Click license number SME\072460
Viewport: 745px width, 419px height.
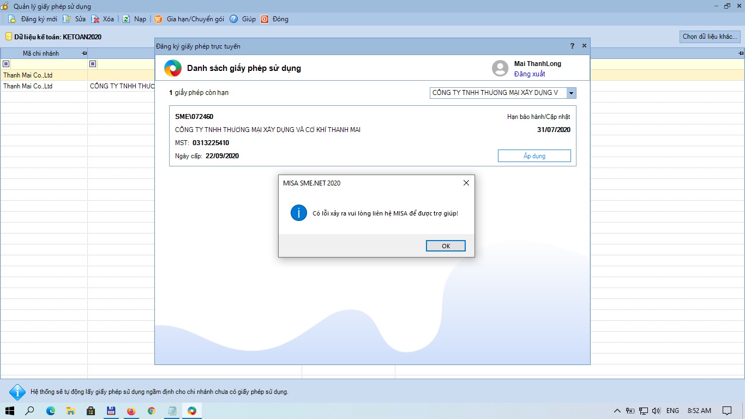(194, 117)
